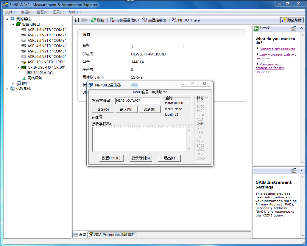Toggle the lower help pane chevron
This screenshot has height=246, width=307.
click(x=302, y=170)
